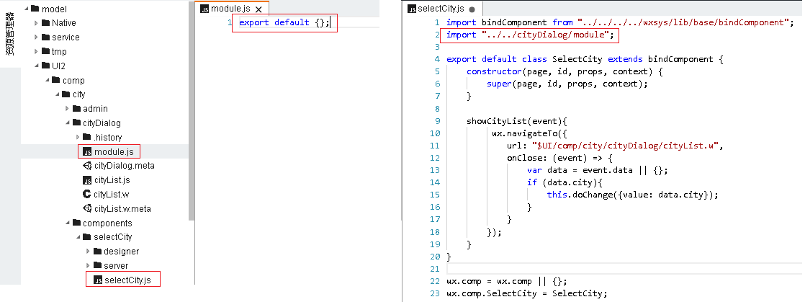Screen dimensions: 805x302
Task: Expand the admin folder arrow
Action: [67, 109]
